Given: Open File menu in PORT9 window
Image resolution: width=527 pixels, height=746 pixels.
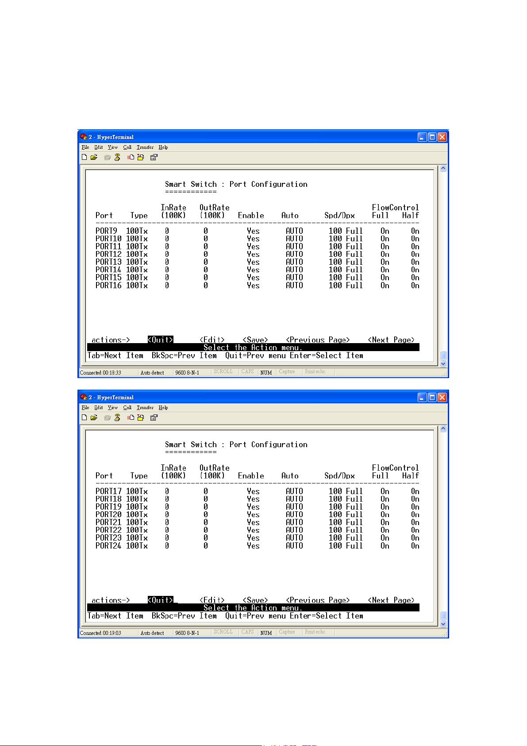Looking at the screenshot, I should (85, 147).
